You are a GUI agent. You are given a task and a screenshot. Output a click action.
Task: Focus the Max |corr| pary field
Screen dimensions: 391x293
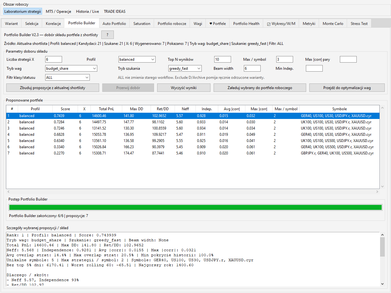coord(348,59)
